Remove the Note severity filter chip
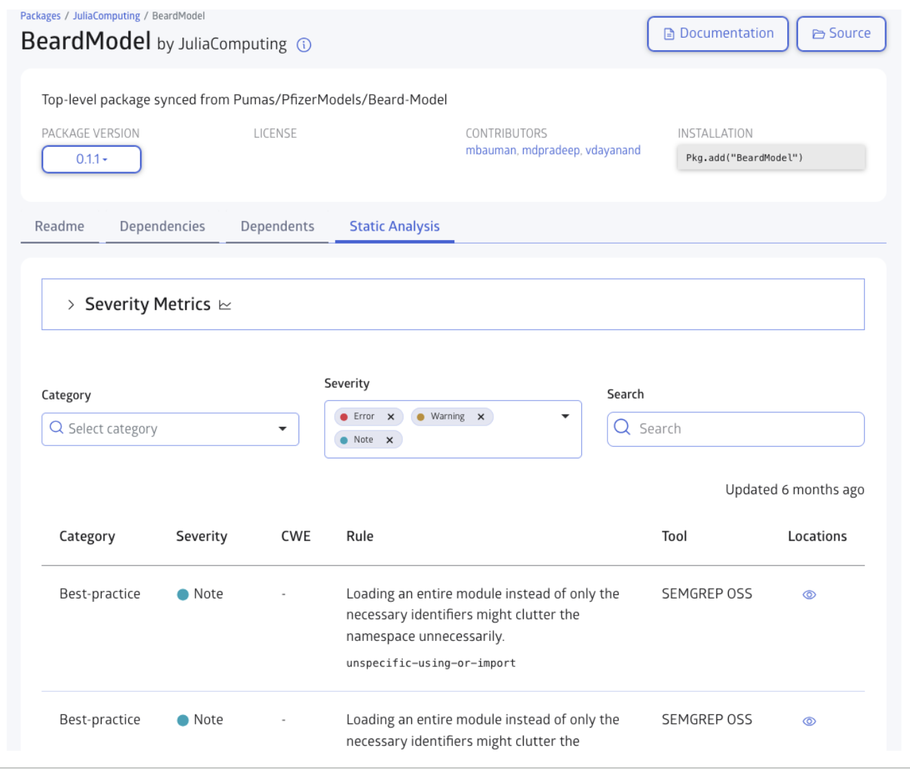The width and height of the screenshot is (910, 770). click(390, 439)
